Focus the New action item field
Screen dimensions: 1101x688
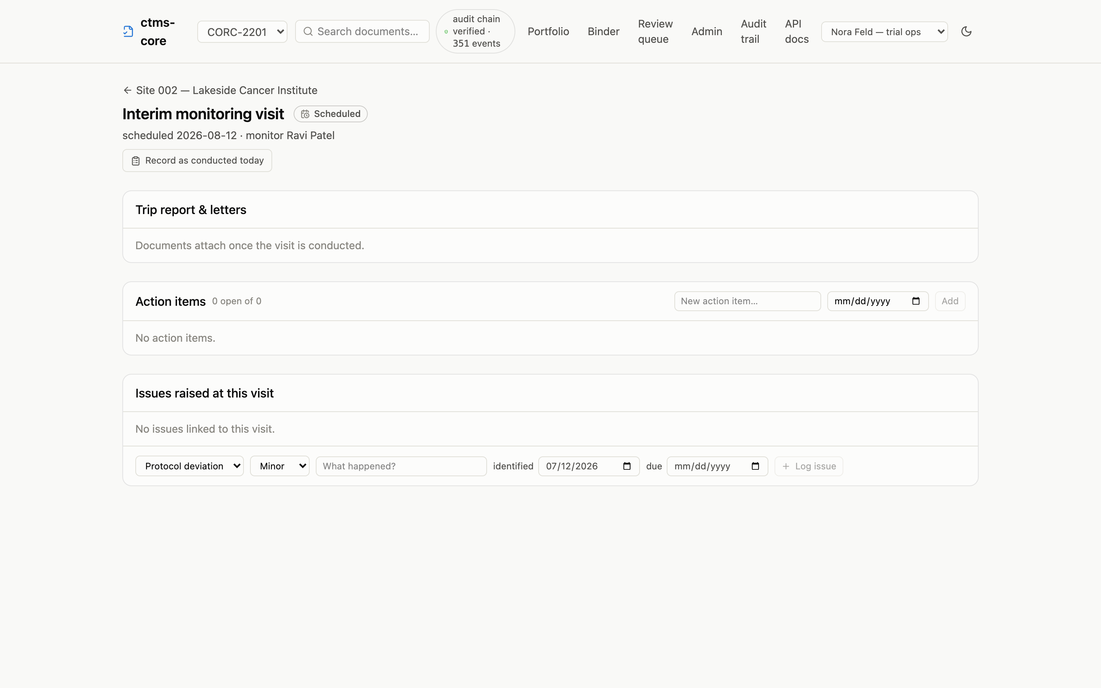coord(747,301)
